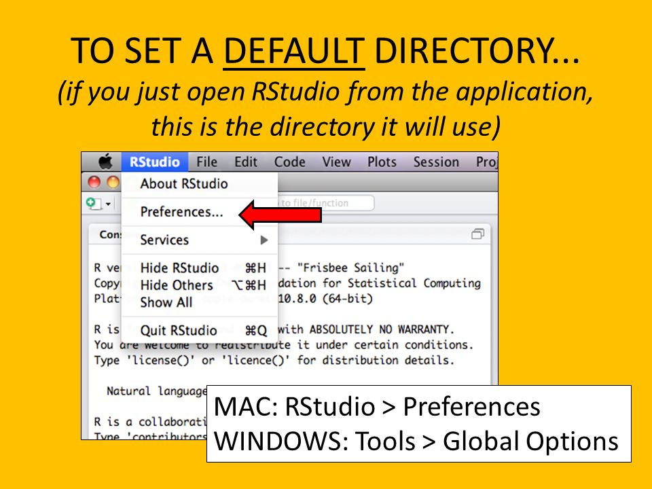Click the go to file/function field
652x489 pixels.
click(x=327, y=203)
